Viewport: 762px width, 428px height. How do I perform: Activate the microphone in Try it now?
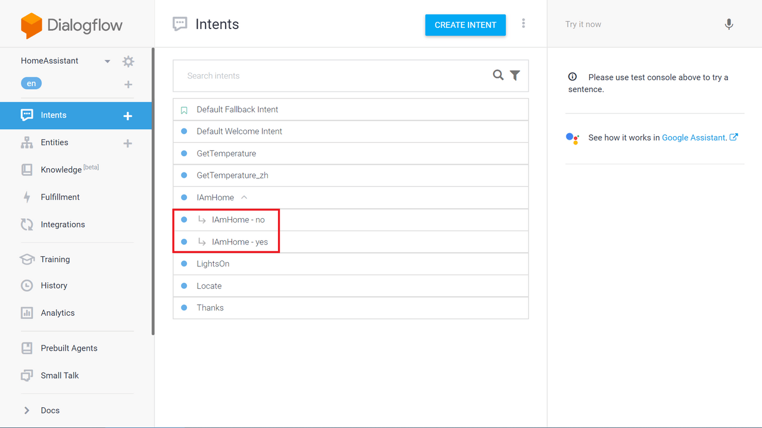pyautogui.click(x=729, y=24)
